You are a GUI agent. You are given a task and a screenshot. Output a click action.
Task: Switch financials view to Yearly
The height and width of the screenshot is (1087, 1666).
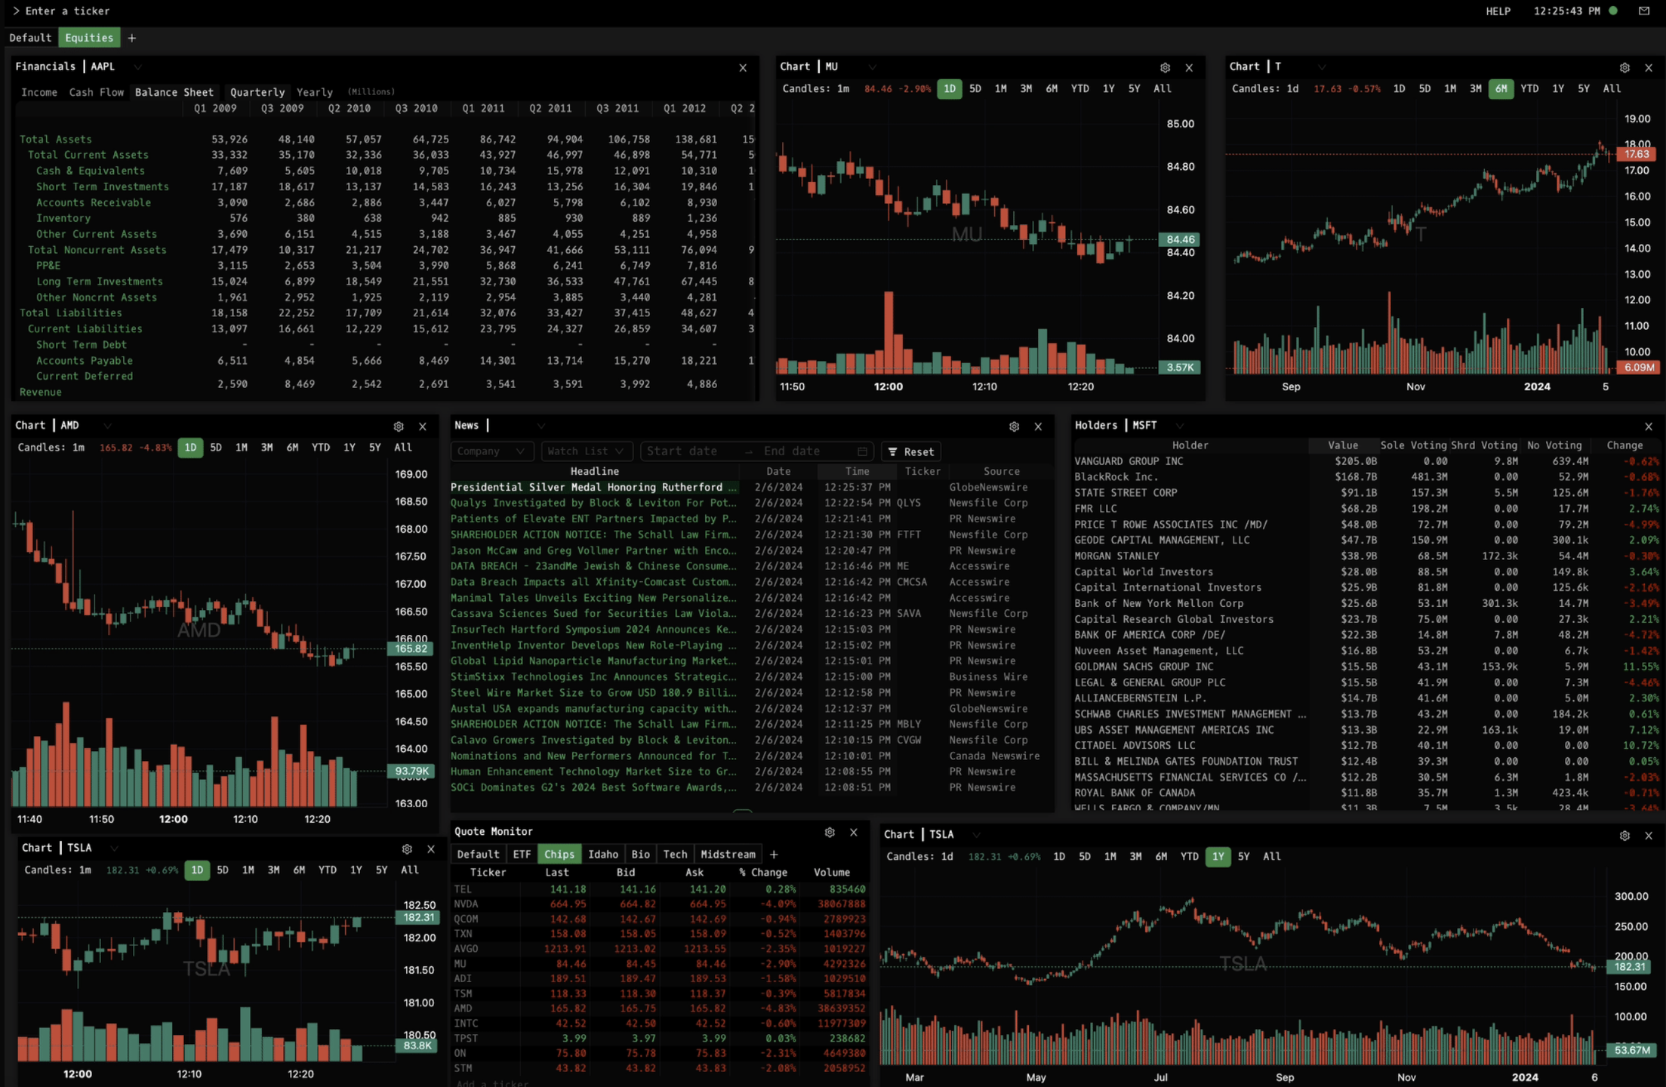[x=314, y=92]
